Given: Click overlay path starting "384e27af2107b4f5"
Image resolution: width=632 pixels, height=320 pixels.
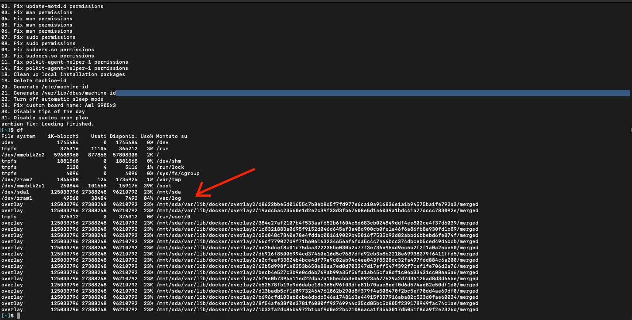Looking at the screenshot, I should pos(317,223).
